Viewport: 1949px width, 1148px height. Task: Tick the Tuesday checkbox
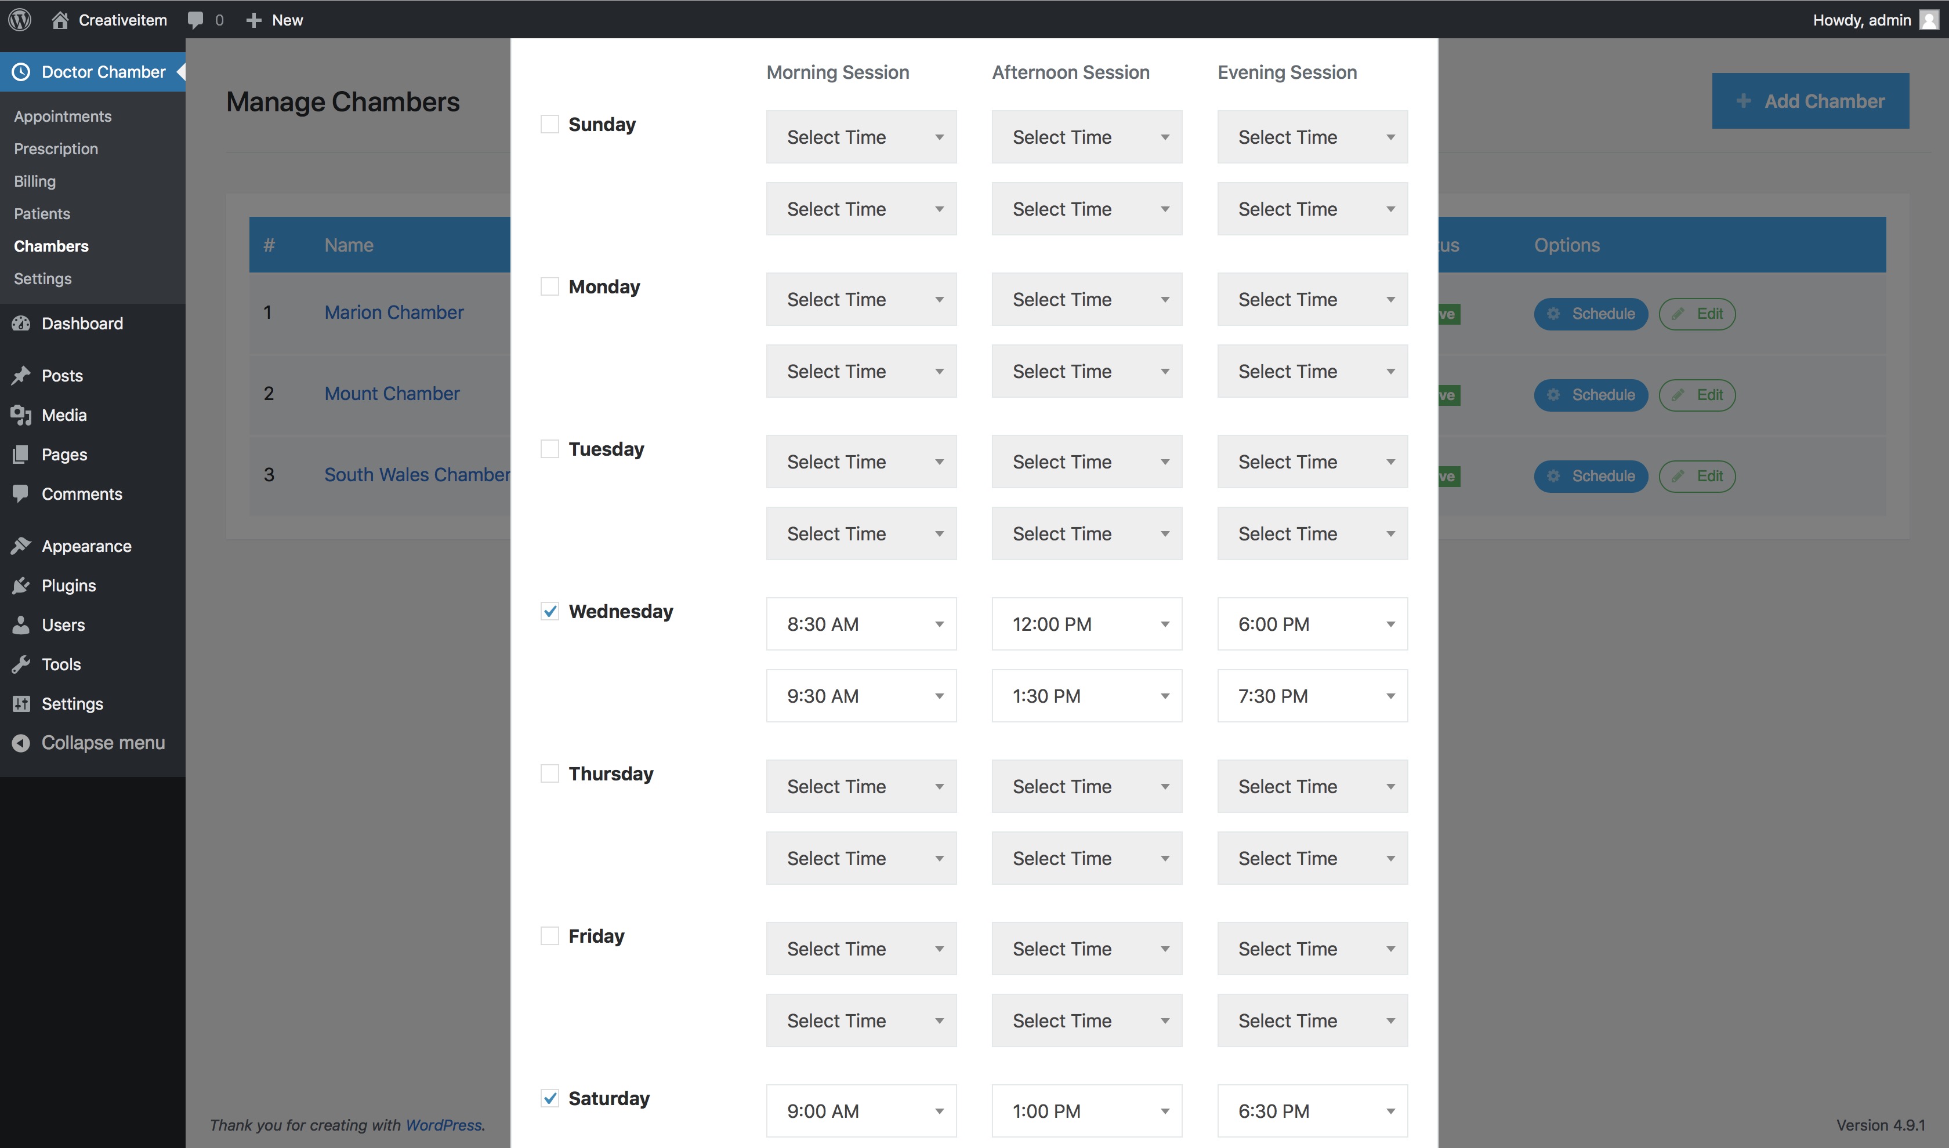pos(549,449)
